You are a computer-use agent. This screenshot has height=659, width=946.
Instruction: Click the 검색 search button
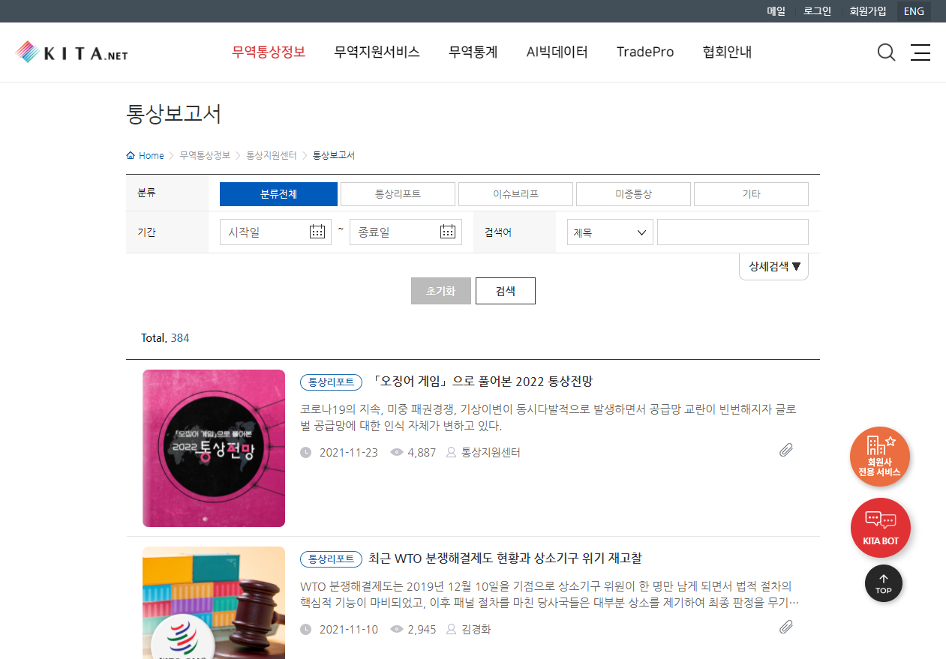[505, 291]
